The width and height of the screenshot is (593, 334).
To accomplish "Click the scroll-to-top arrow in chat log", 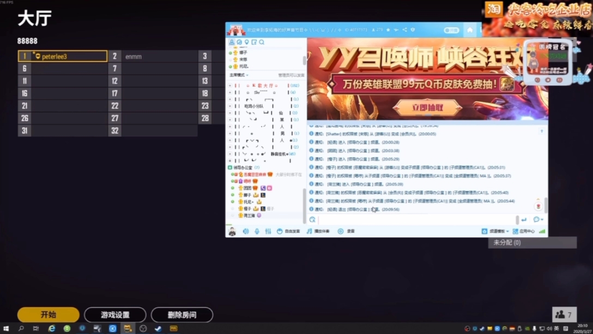I will point(542,131).
